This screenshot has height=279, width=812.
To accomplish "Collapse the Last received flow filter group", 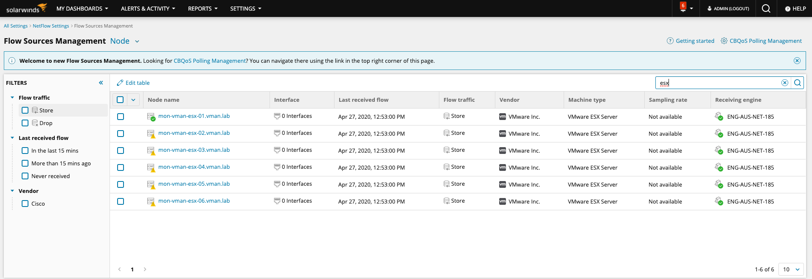I will [12, 138].
